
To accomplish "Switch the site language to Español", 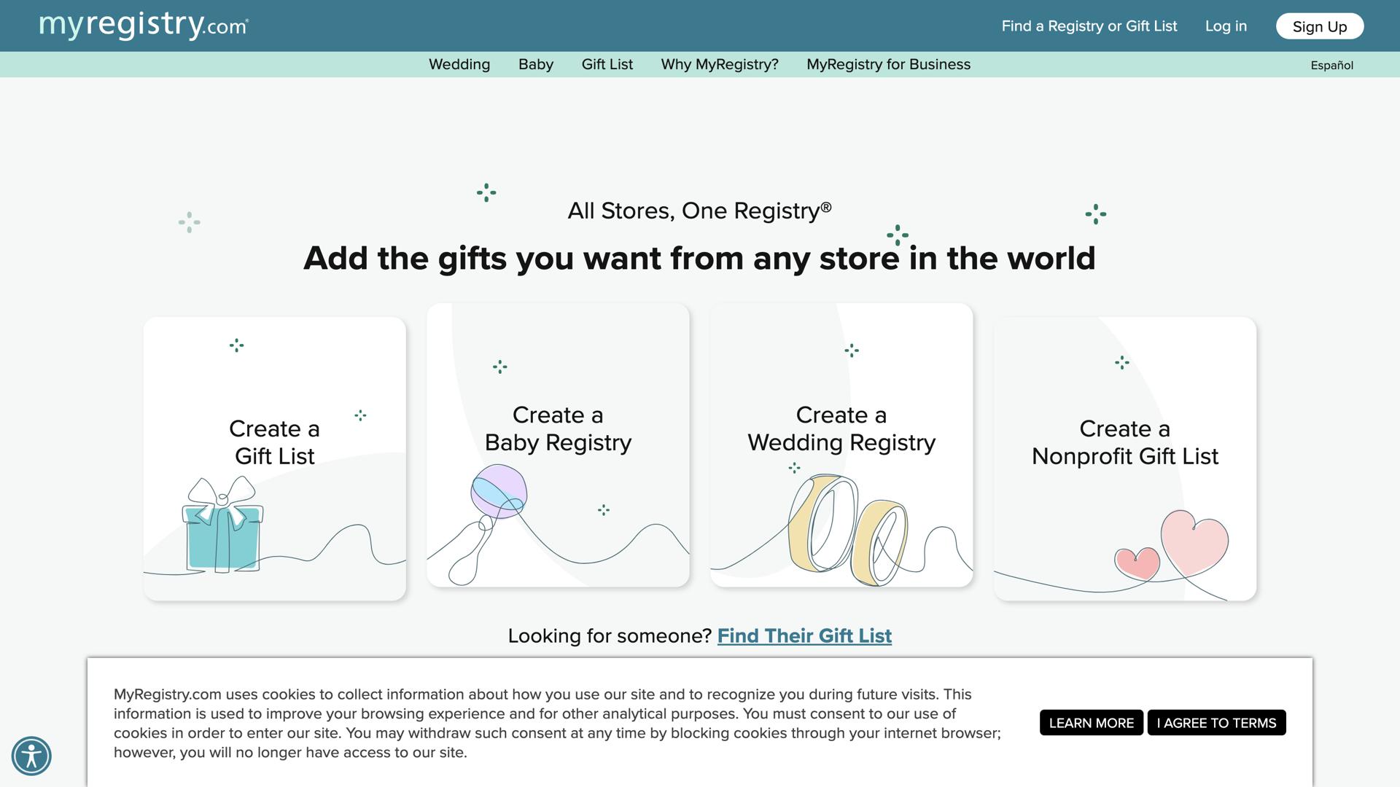I will pos(1331,65).
